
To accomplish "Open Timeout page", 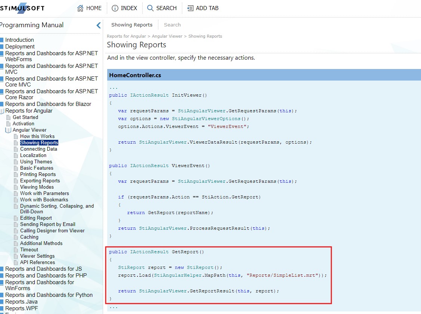I will pos(29,249).
